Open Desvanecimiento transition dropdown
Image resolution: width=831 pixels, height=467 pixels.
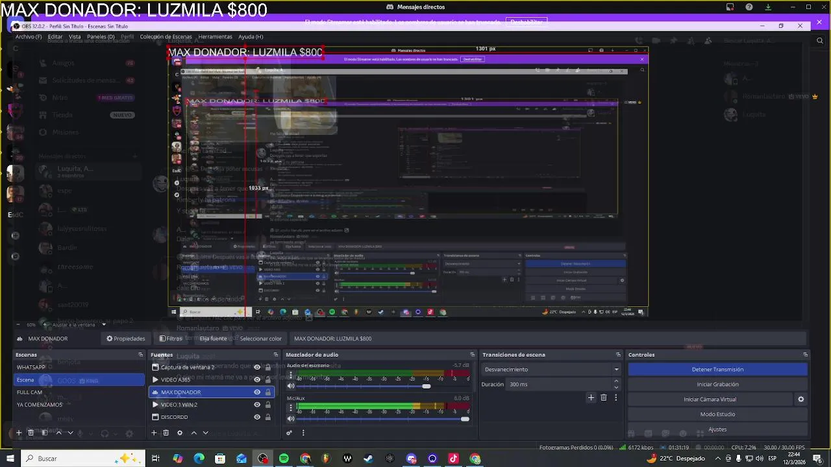pyautogui.click(x=552, y=370)
